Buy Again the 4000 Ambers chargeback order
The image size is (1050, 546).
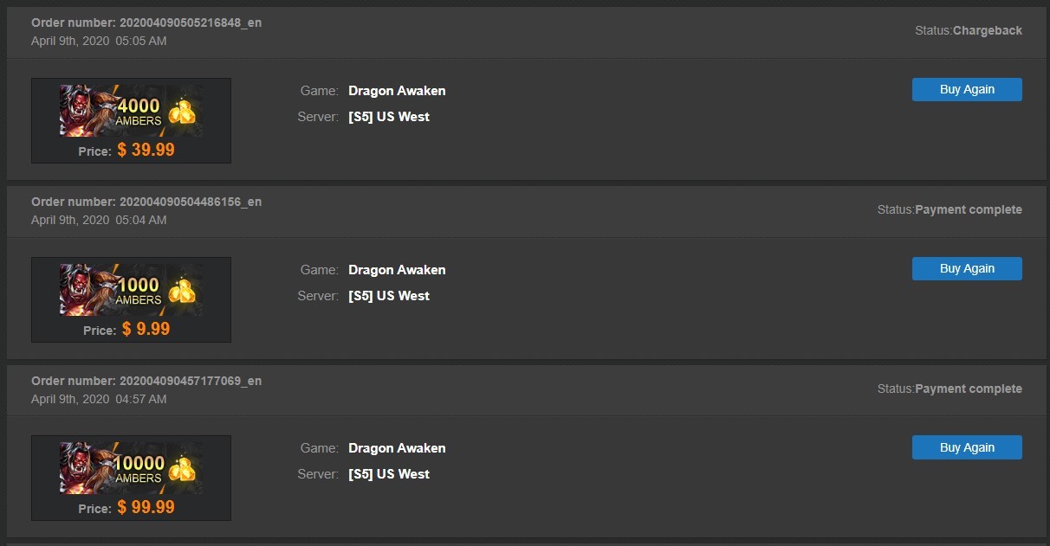pyautogui.click(x=967, y=89)
